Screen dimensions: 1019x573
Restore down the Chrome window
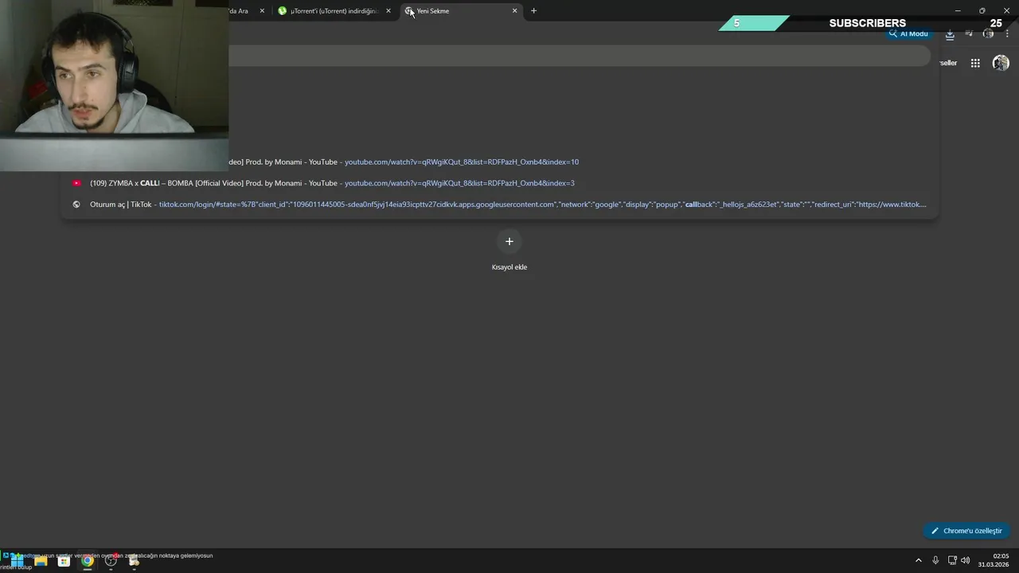[982, 11]
